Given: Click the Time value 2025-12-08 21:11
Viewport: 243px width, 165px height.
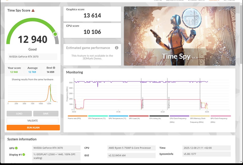Looking at the screenshot, I should pyautogui.click(x=207, y=148).
